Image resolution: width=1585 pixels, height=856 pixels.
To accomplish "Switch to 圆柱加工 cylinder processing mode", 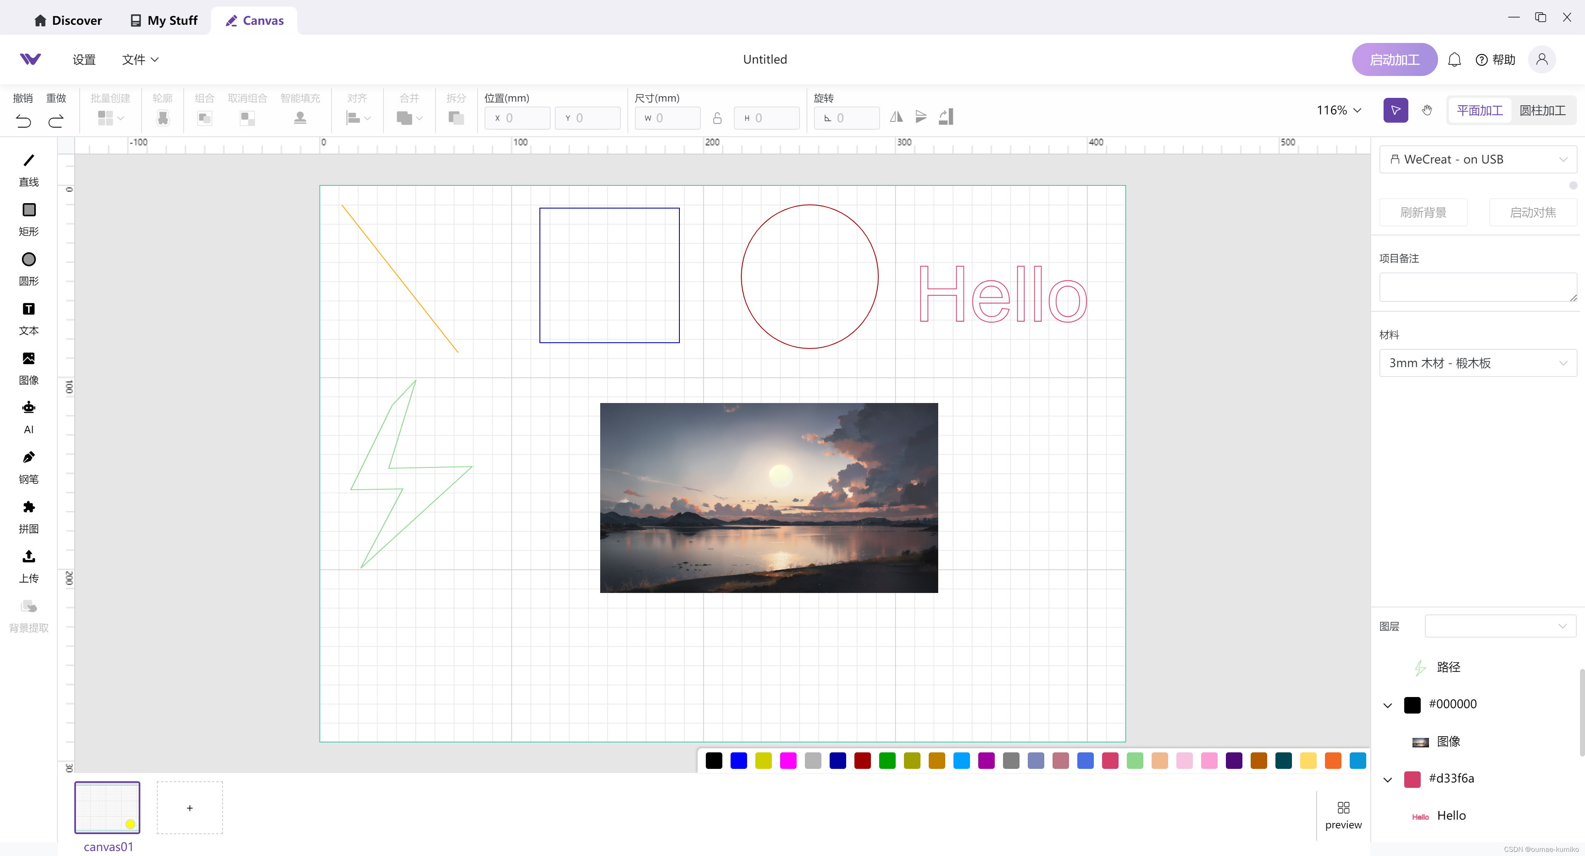I will [x=1542, y=111].
